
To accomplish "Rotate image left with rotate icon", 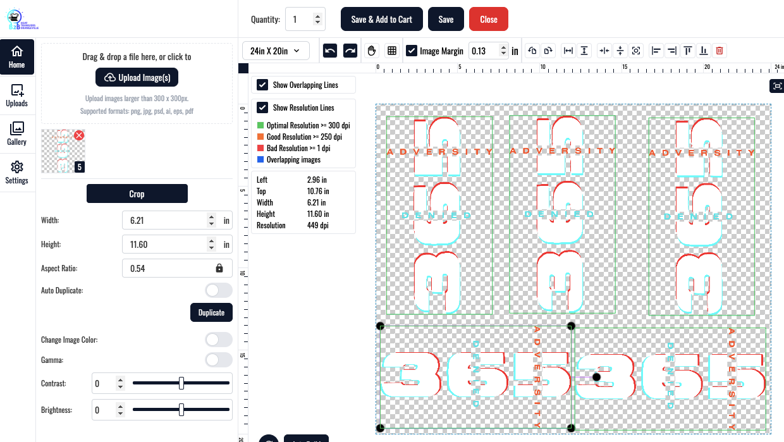I will (532, 51).
